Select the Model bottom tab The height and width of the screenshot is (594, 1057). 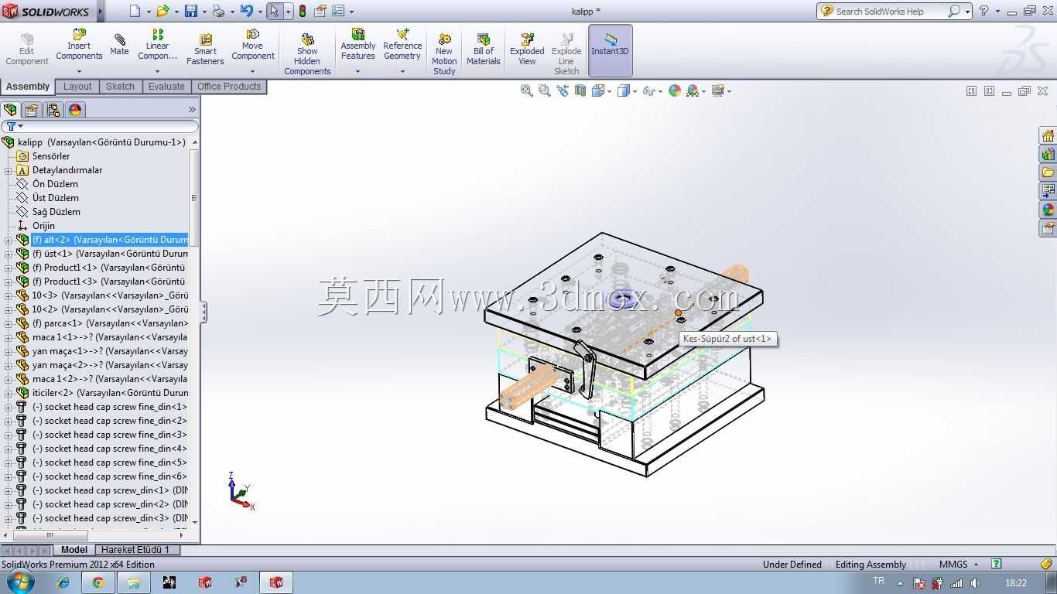click(x=74, y=550)
